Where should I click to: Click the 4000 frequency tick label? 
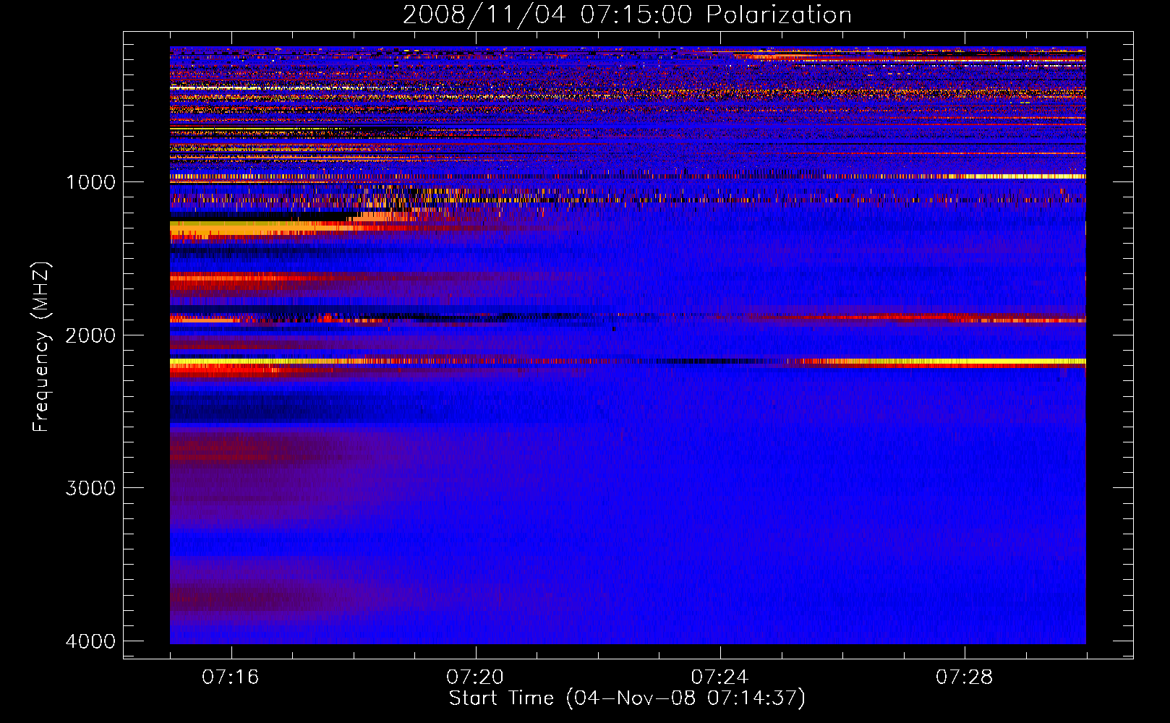[x=90, y=641]
